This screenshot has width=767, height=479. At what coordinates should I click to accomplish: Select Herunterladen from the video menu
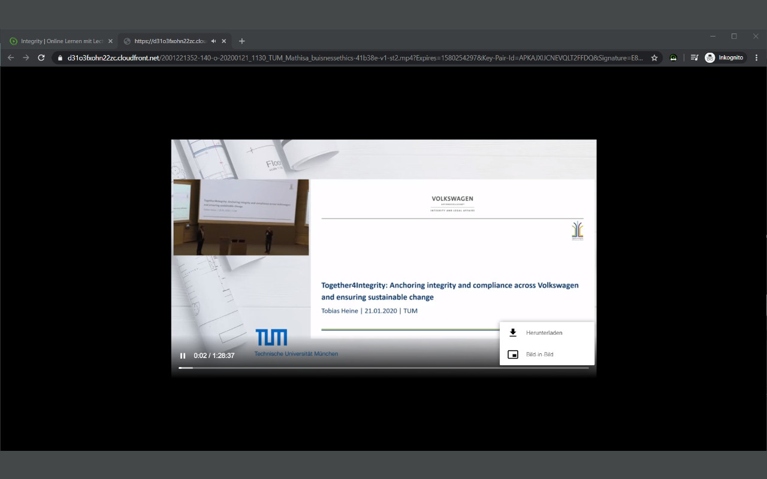547,333
